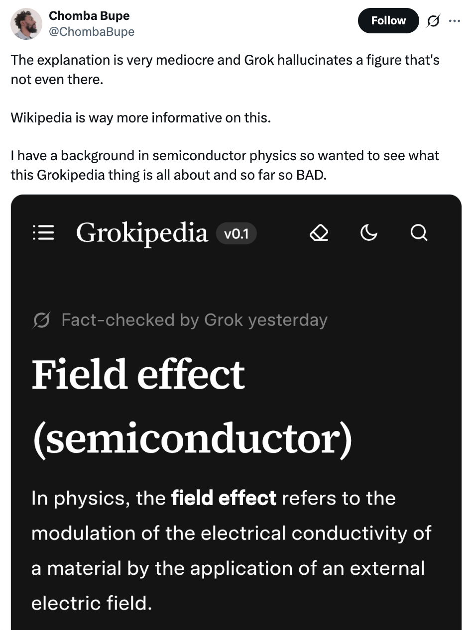Click tweet paragraph about semiconductor physics background
The image size is (472, 630).
(225, 165)
